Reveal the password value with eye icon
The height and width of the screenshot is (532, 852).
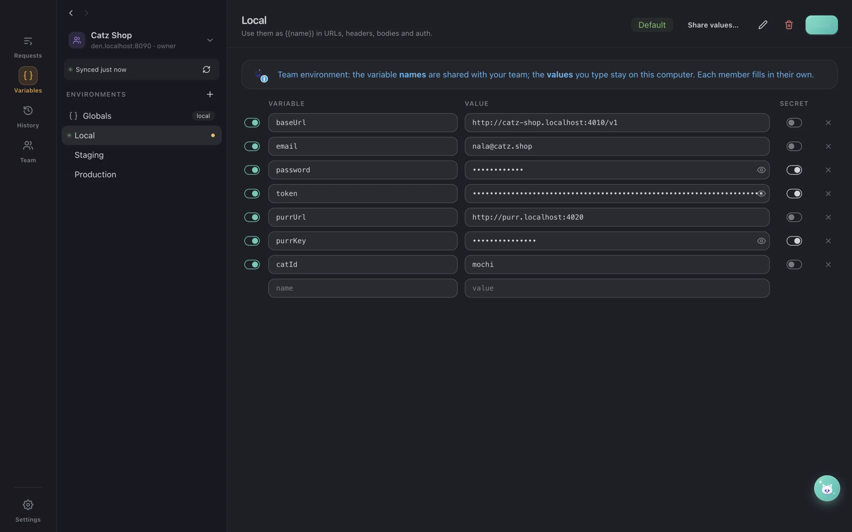pyautogui.click(x=761, y=170)
